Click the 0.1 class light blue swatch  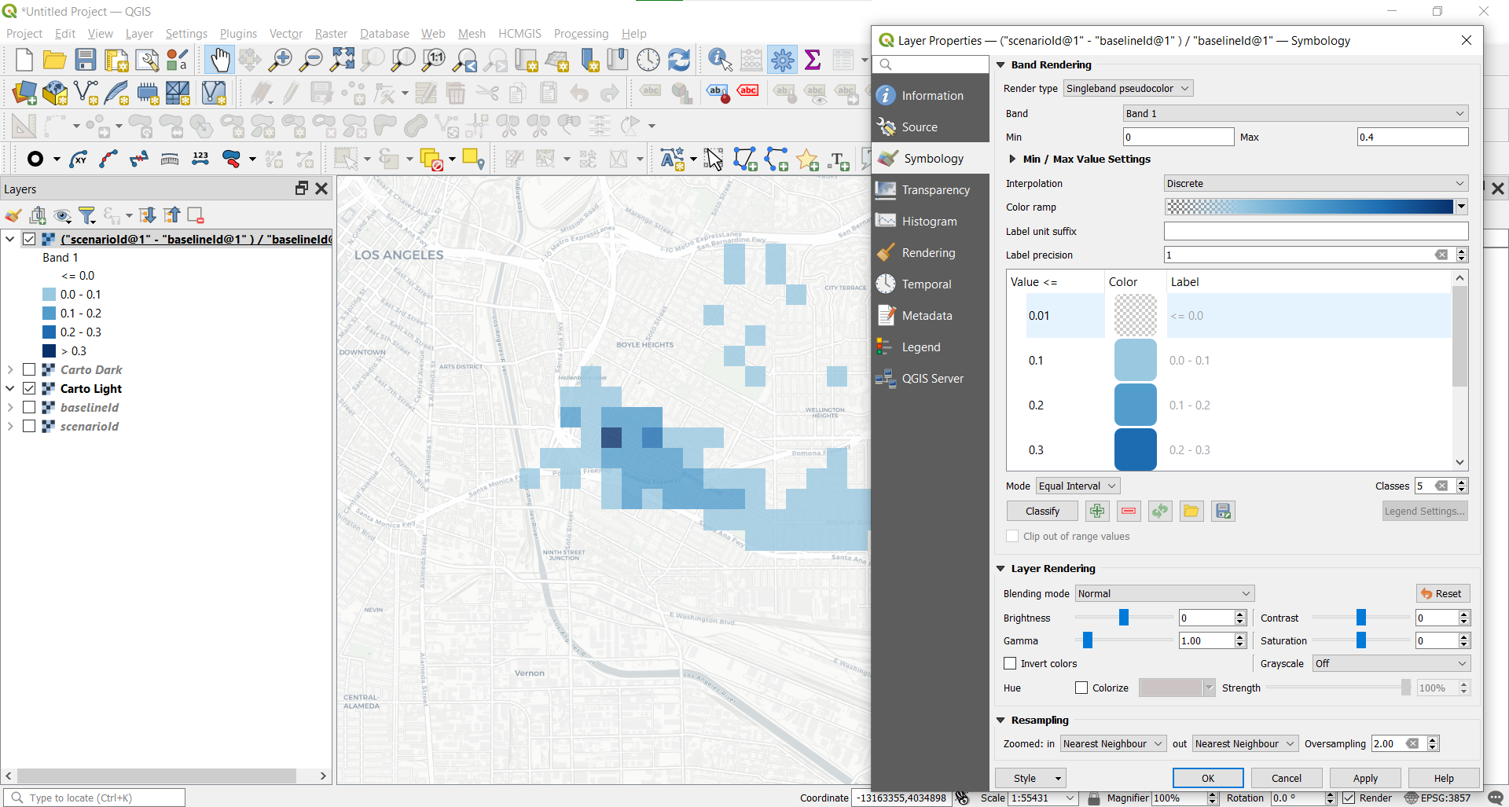[x=1135, y=361]
